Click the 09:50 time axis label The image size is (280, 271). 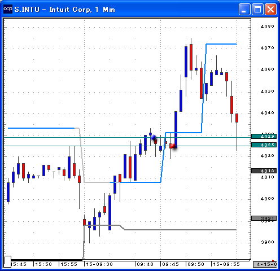point(196,264)
